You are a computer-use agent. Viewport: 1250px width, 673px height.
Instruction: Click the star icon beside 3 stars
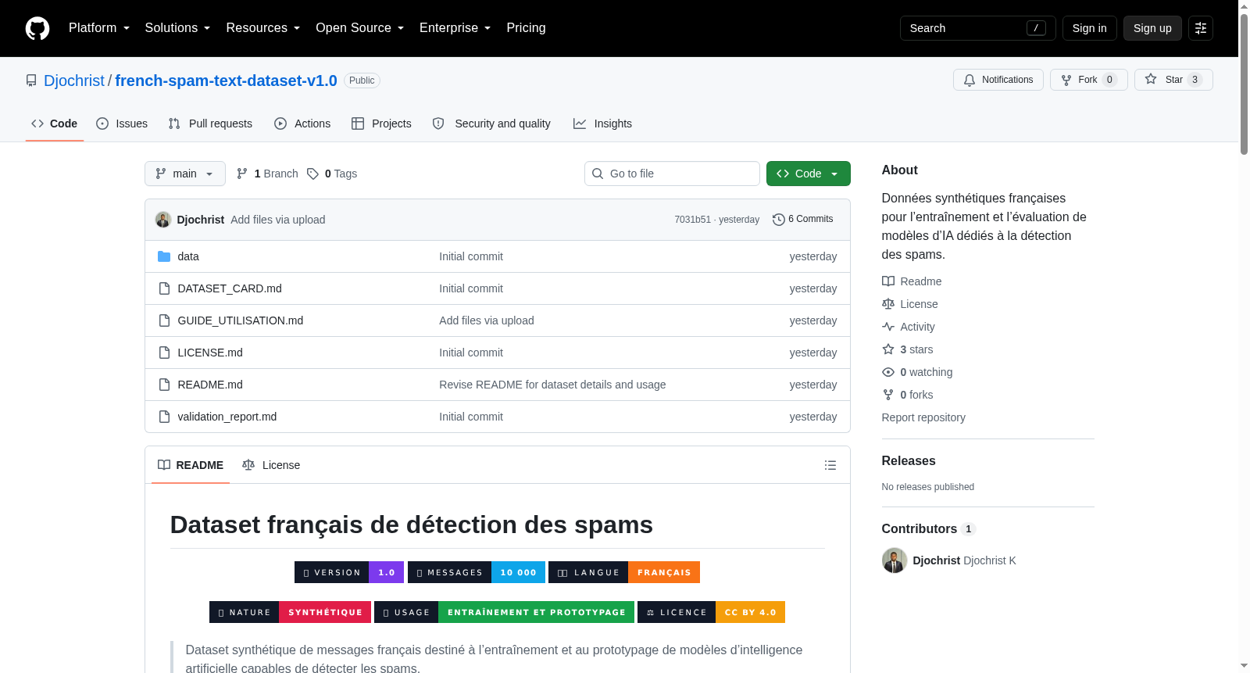888,349
